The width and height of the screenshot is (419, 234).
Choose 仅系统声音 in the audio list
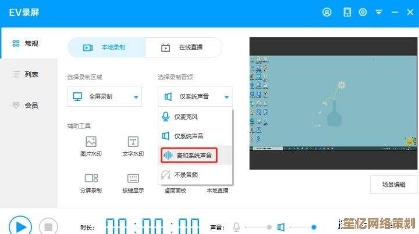pos(195,136)
